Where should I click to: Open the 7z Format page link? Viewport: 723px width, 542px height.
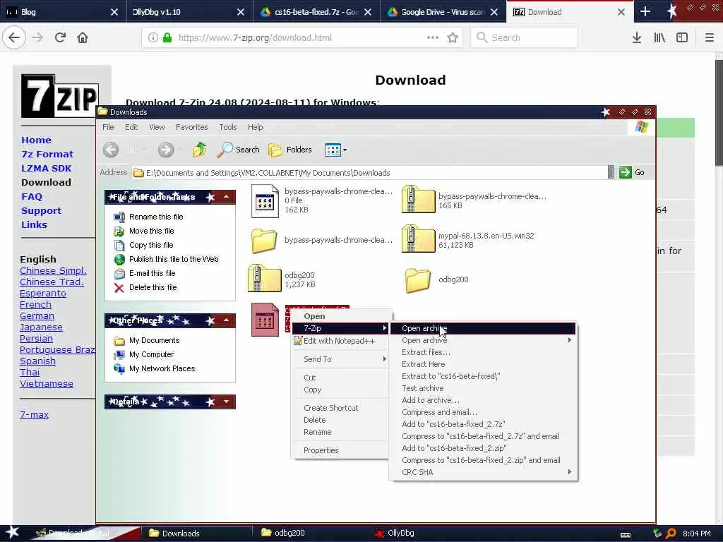(x=47, y=154)
